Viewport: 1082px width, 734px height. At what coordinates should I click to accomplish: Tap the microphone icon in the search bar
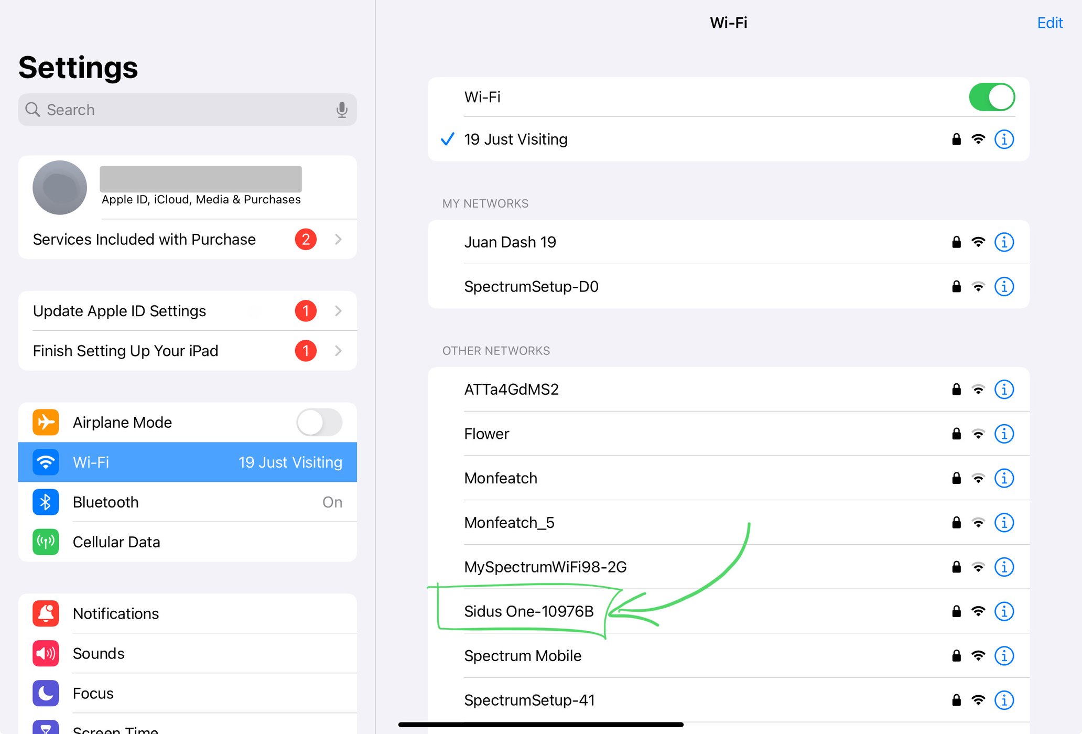tap(342, 110)
